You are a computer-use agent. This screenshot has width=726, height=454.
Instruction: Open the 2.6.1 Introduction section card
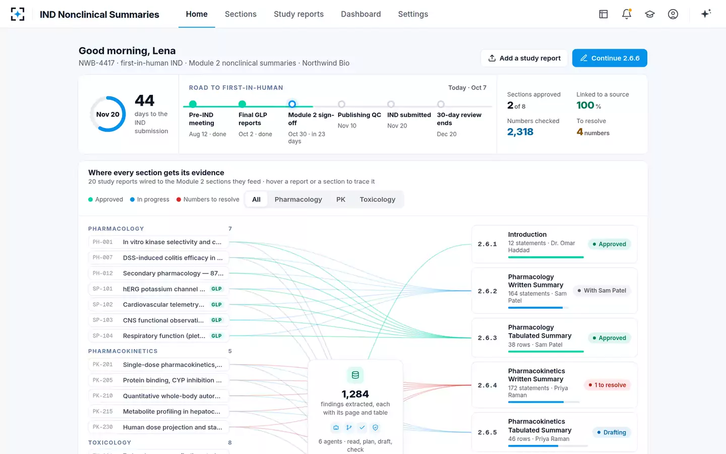(555, 244)
